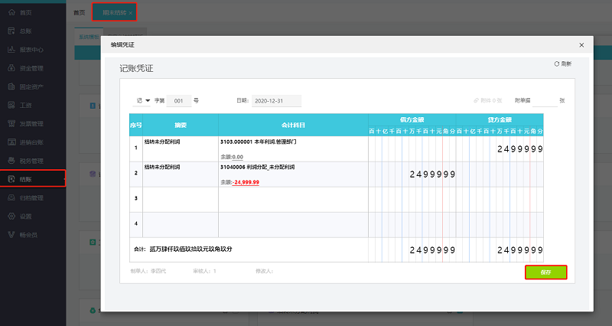Screen dimensions: 612x326
Task: Click the 刷新 refresh icon in dialog
Action: tap(562, 64)
